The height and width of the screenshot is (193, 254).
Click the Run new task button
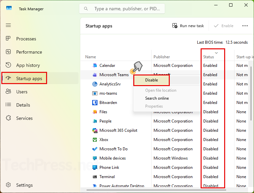coord(188,26)
